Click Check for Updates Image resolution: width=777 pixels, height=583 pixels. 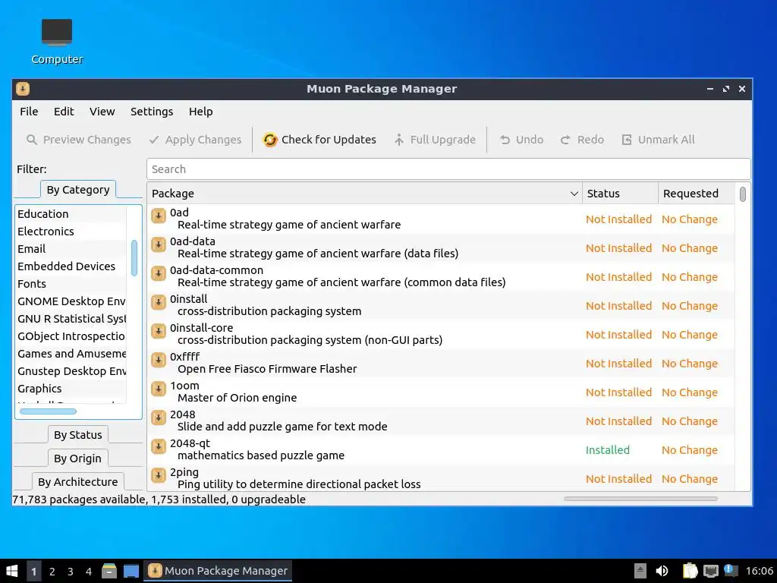(x=319, y=140)
